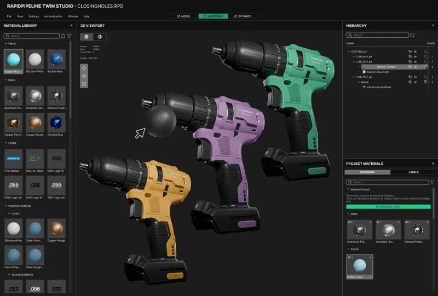This screenshot has height=296, width=438.
Task: Click the fit-to-view icon in viewport toolbar
Action: pos(84,84)
